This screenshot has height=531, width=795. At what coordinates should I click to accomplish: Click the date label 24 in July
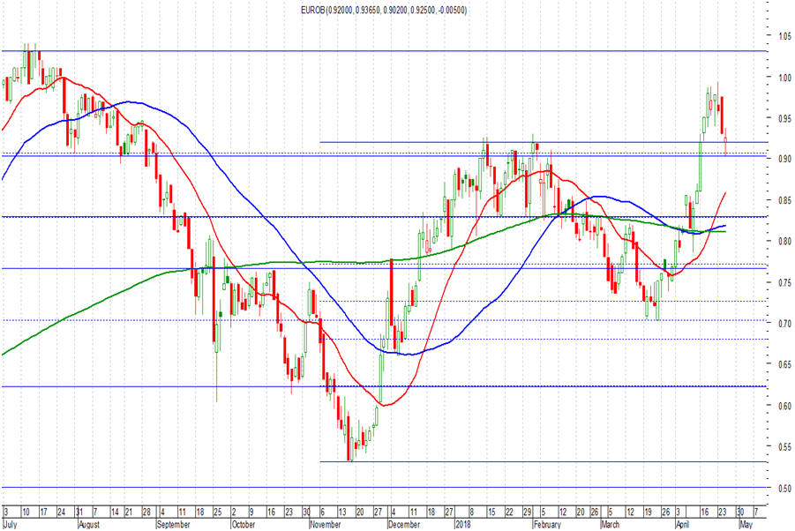[62, 512]
